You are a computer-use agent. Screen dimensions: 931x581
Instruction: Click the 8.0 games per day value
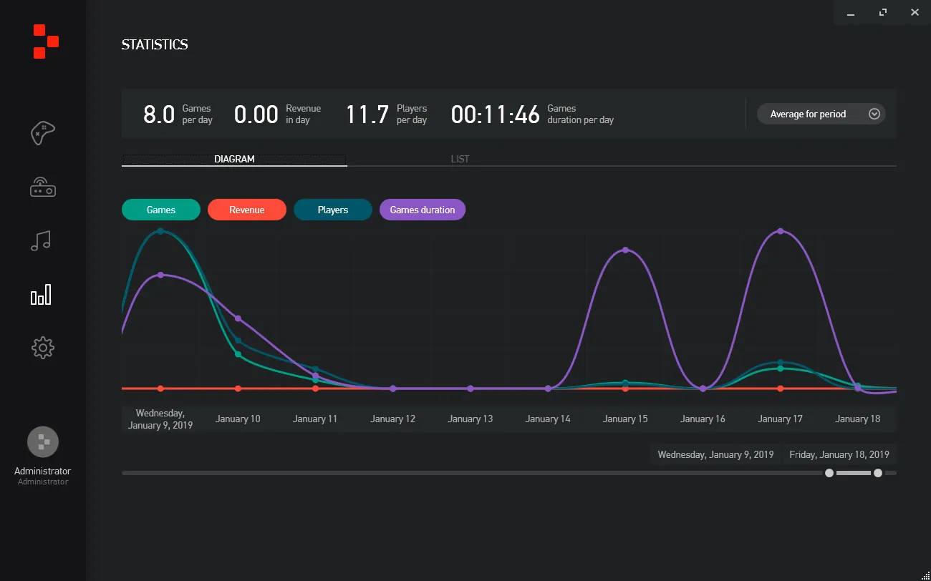coord(159,114)
